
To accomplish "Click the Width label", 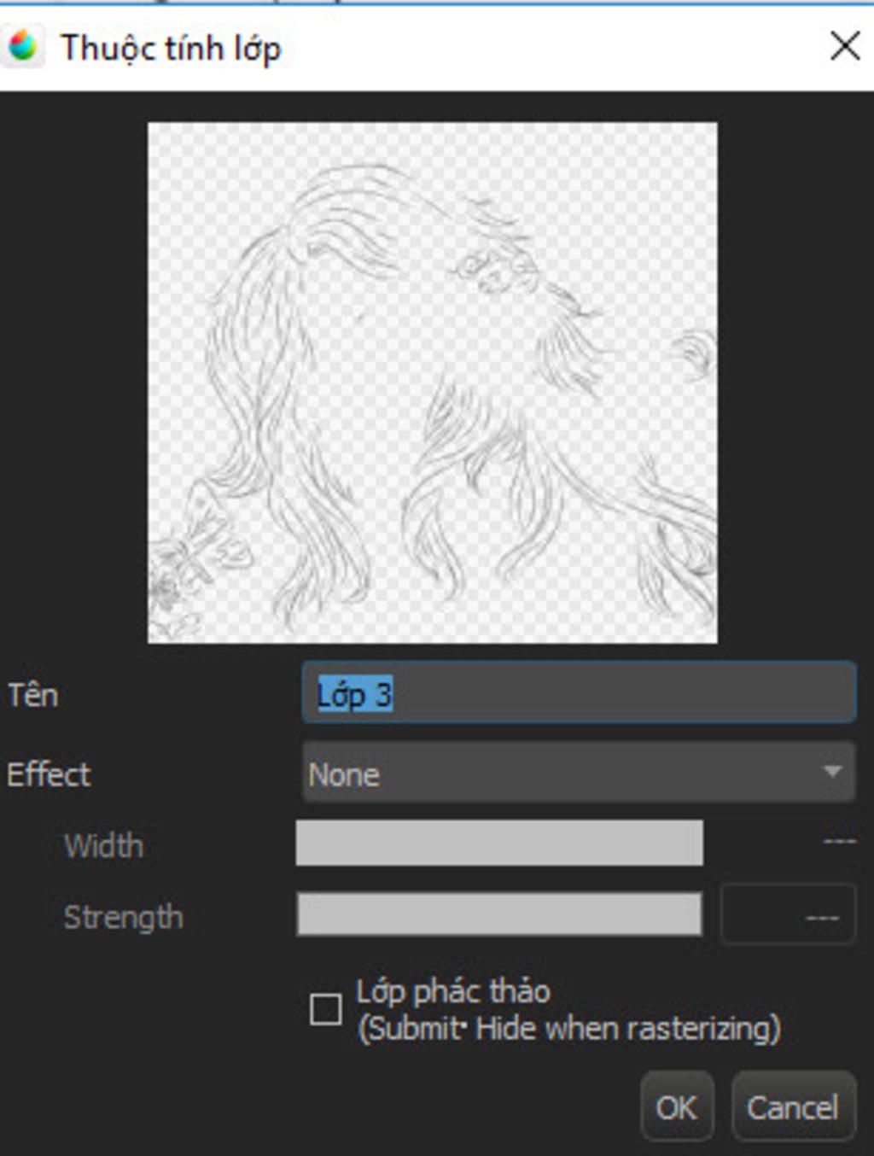I will coord(104,845).
